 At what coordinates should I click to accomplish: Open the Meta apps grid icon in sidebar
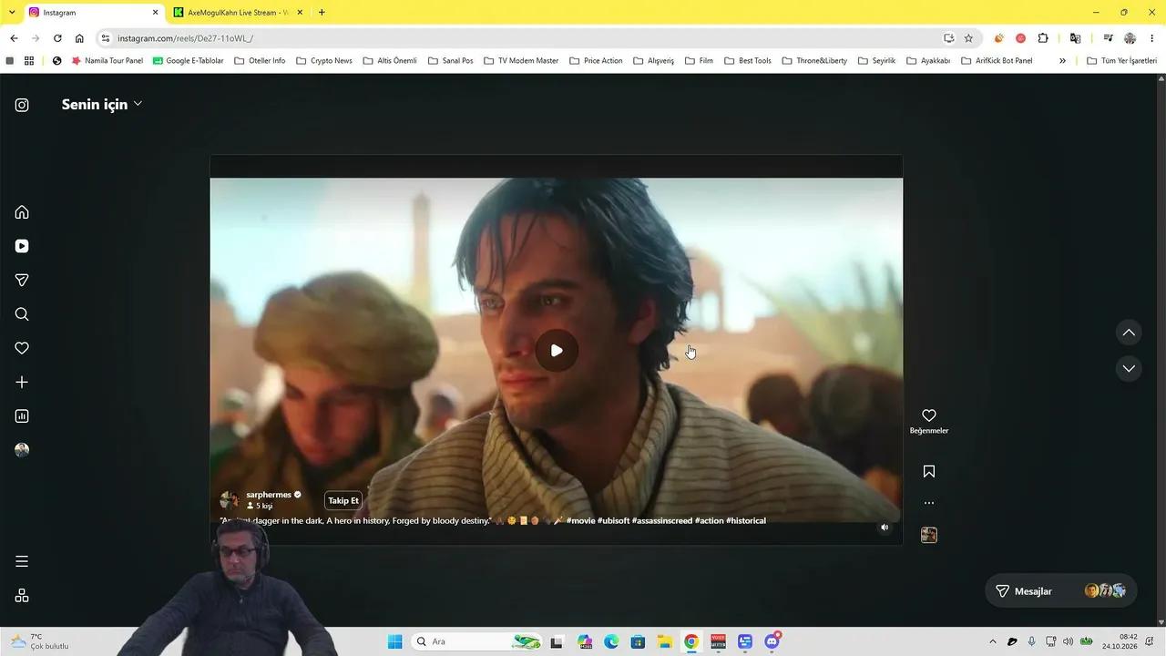(x=22, y=596)
